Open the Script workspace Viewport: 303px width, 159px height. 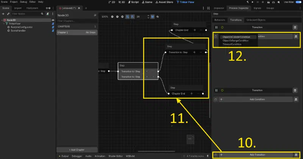pyautogui.click(x=133, y=2)
